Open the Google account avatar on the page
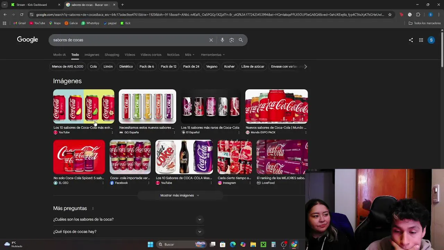This screenshot has width=444, height=250. [x=431, y=40]
